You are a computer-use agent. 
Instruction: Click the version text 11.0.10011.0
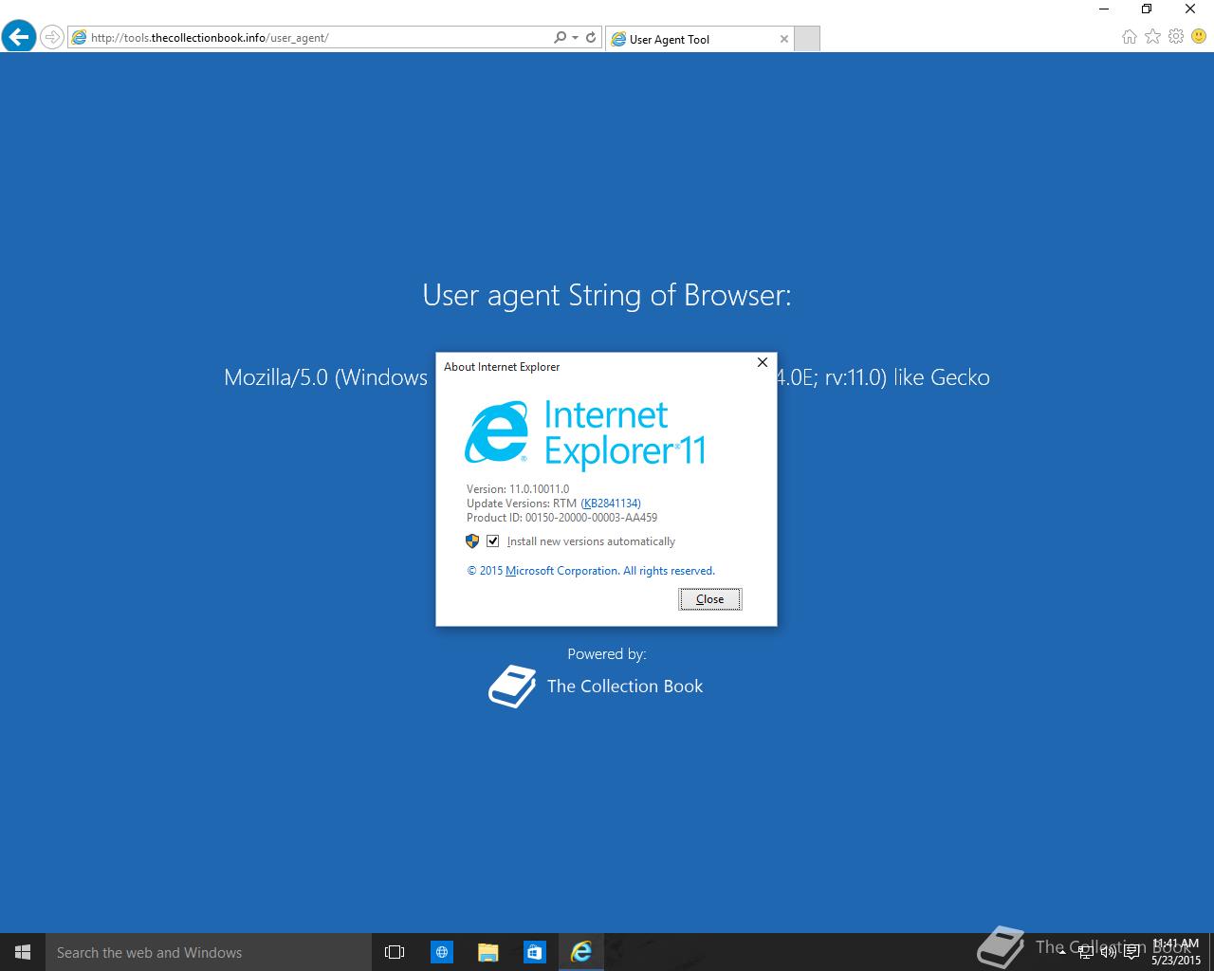point(539,489)
